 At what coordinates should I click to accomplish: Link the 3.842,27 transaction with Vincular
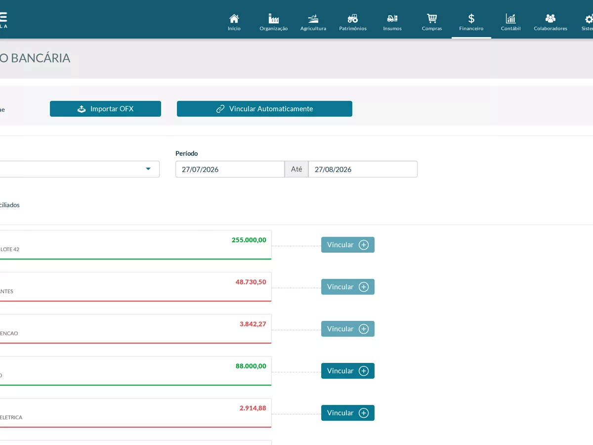point(348,329)
